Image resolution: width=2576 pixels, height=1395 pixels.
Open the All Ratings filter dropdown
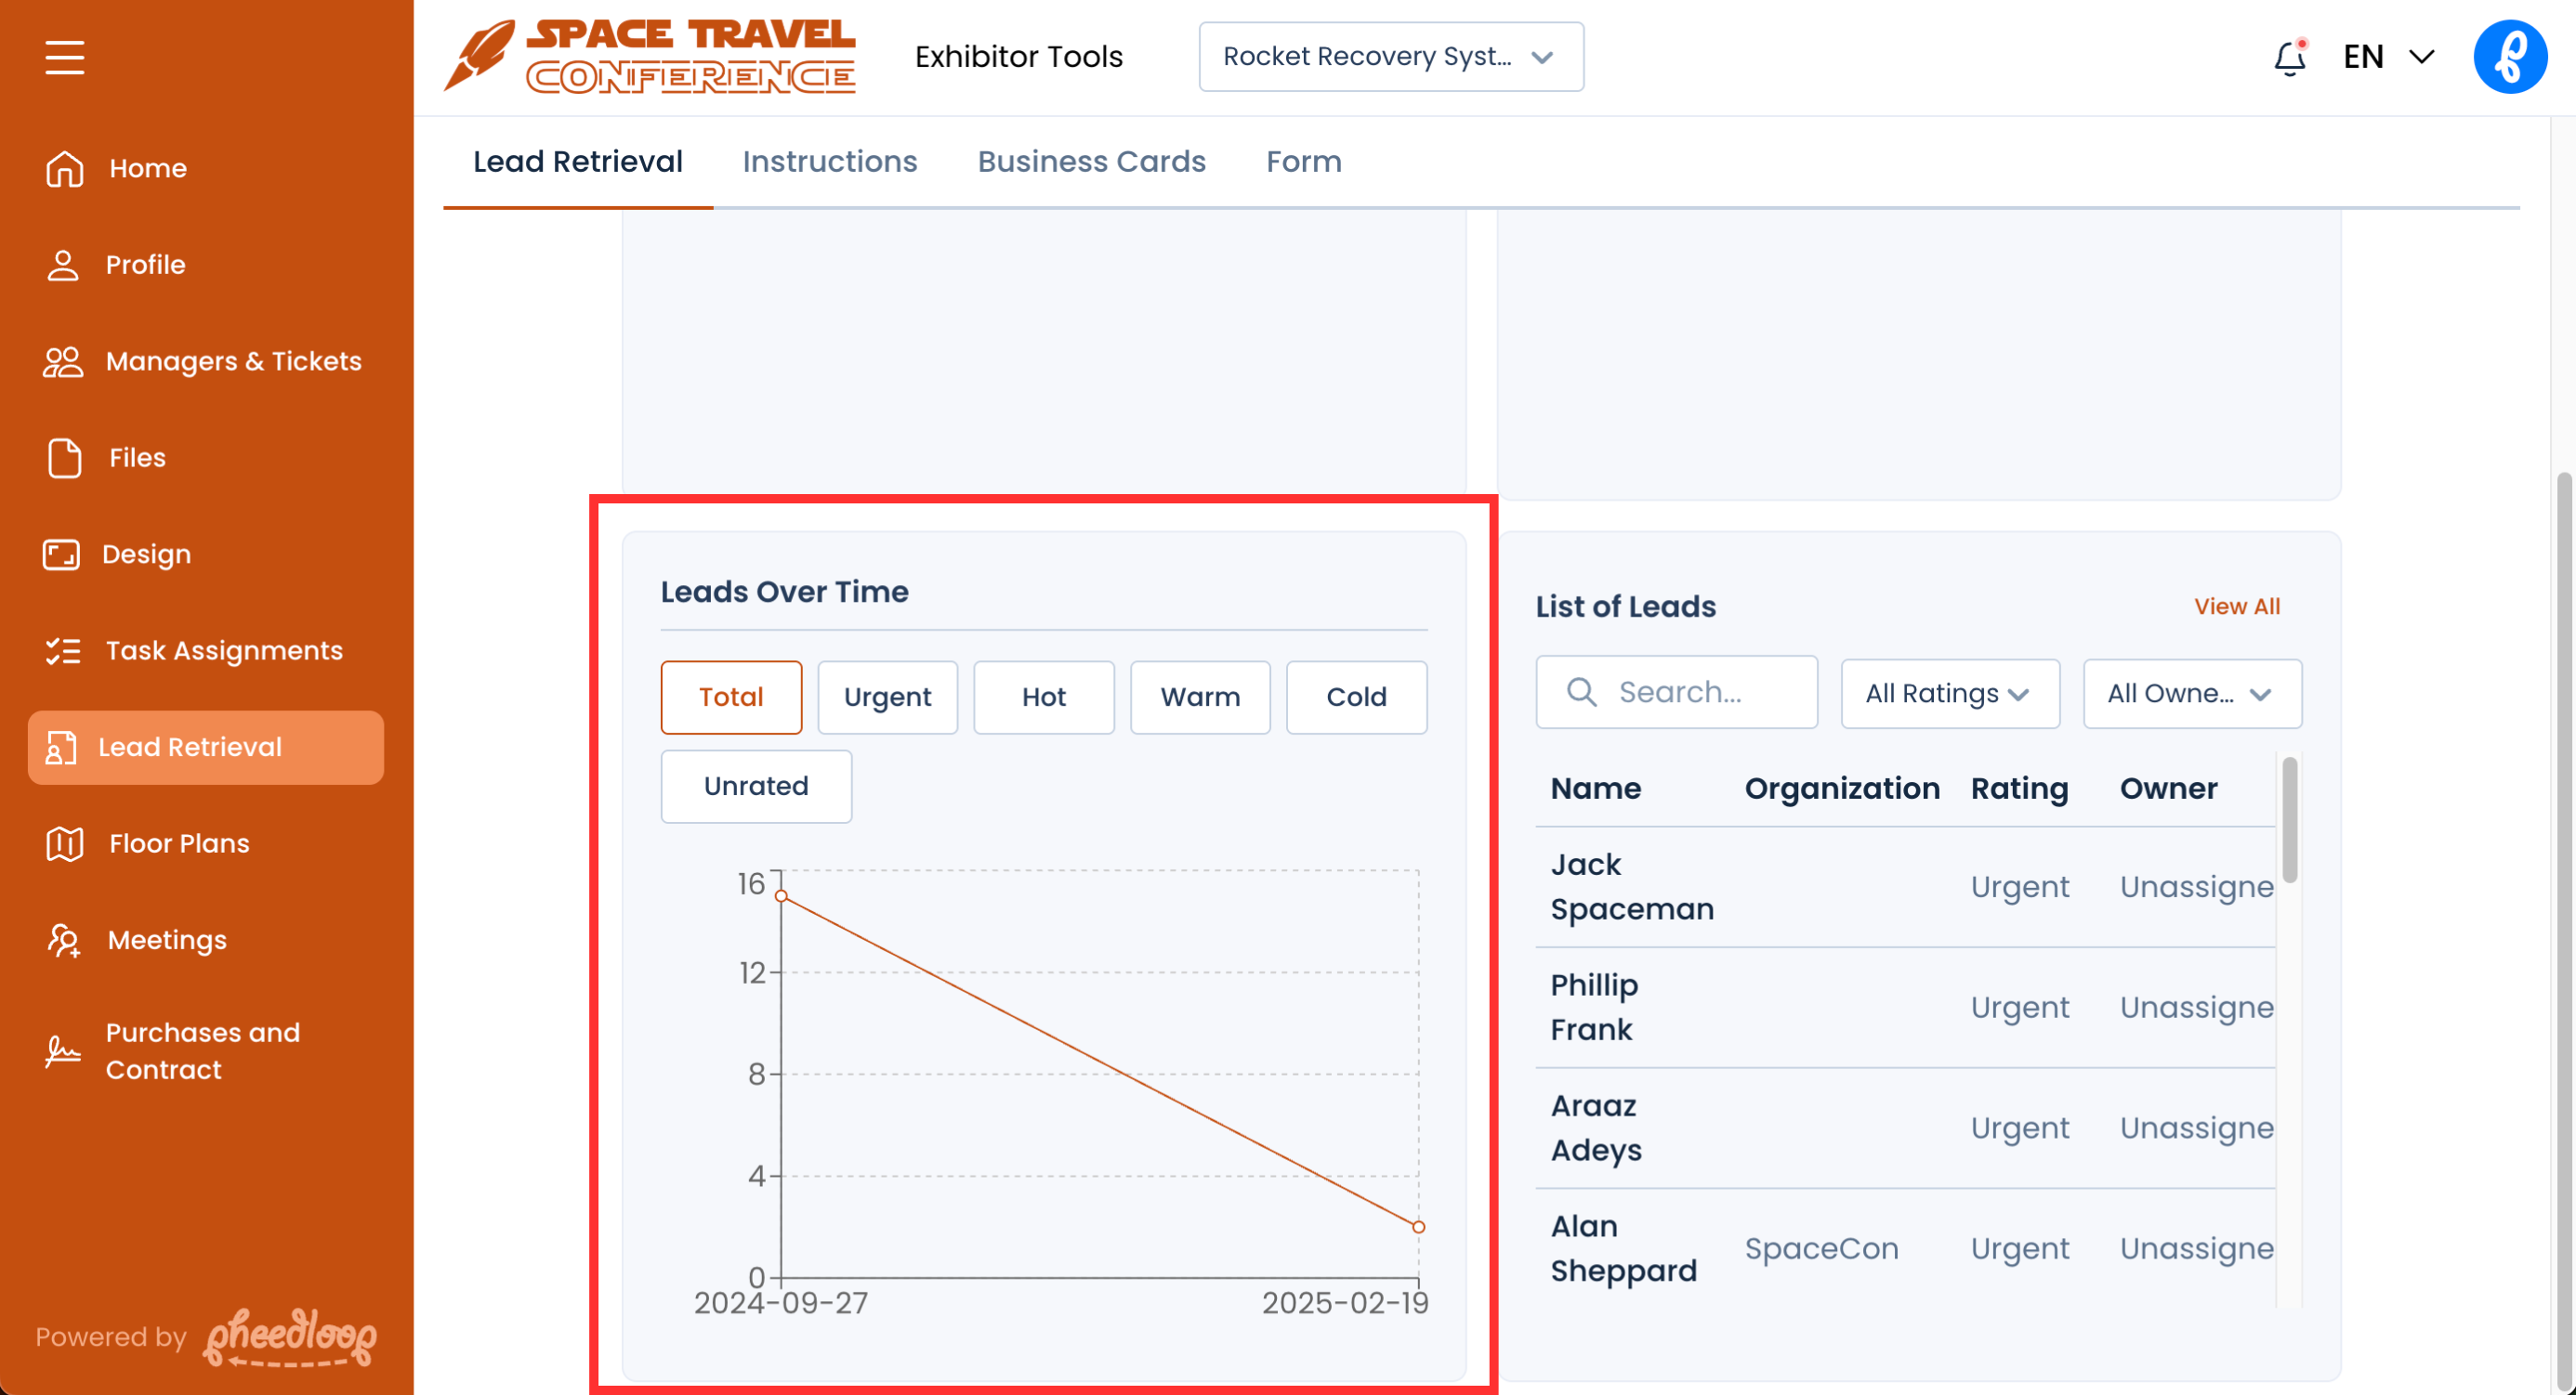coord(1950,694)
